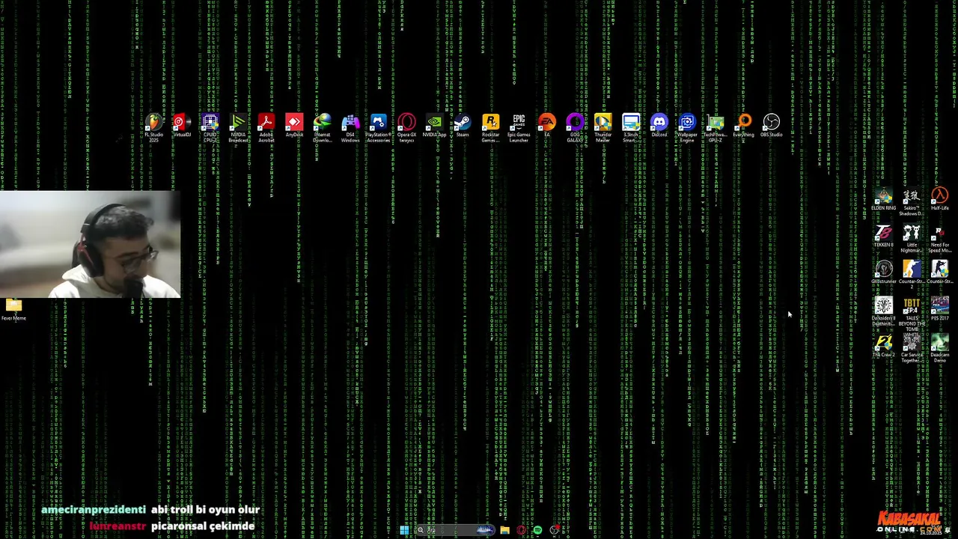Open Little Nightmares game shortcut

pos(912,239)
